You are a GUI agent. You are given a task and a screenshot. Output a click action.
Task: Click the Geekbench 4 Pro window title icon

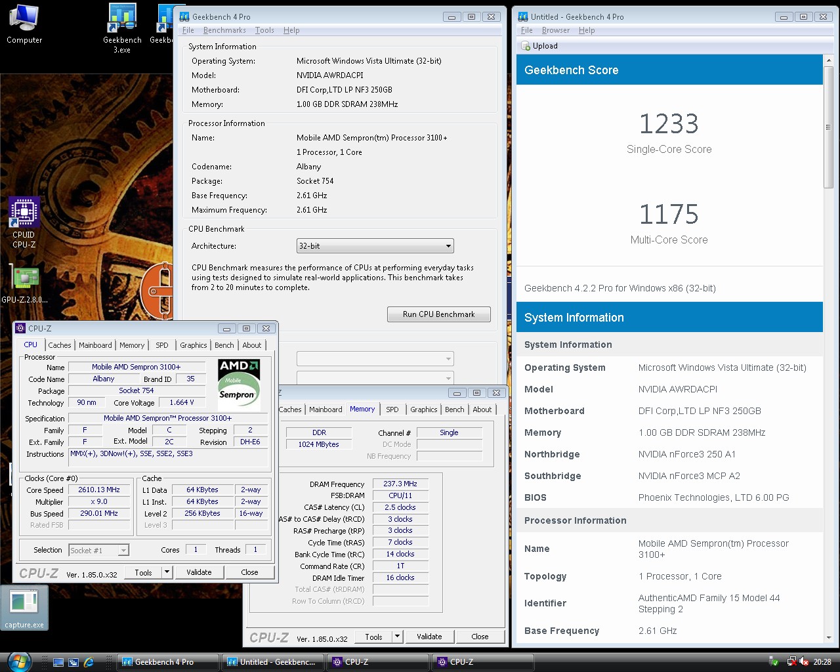185,16
